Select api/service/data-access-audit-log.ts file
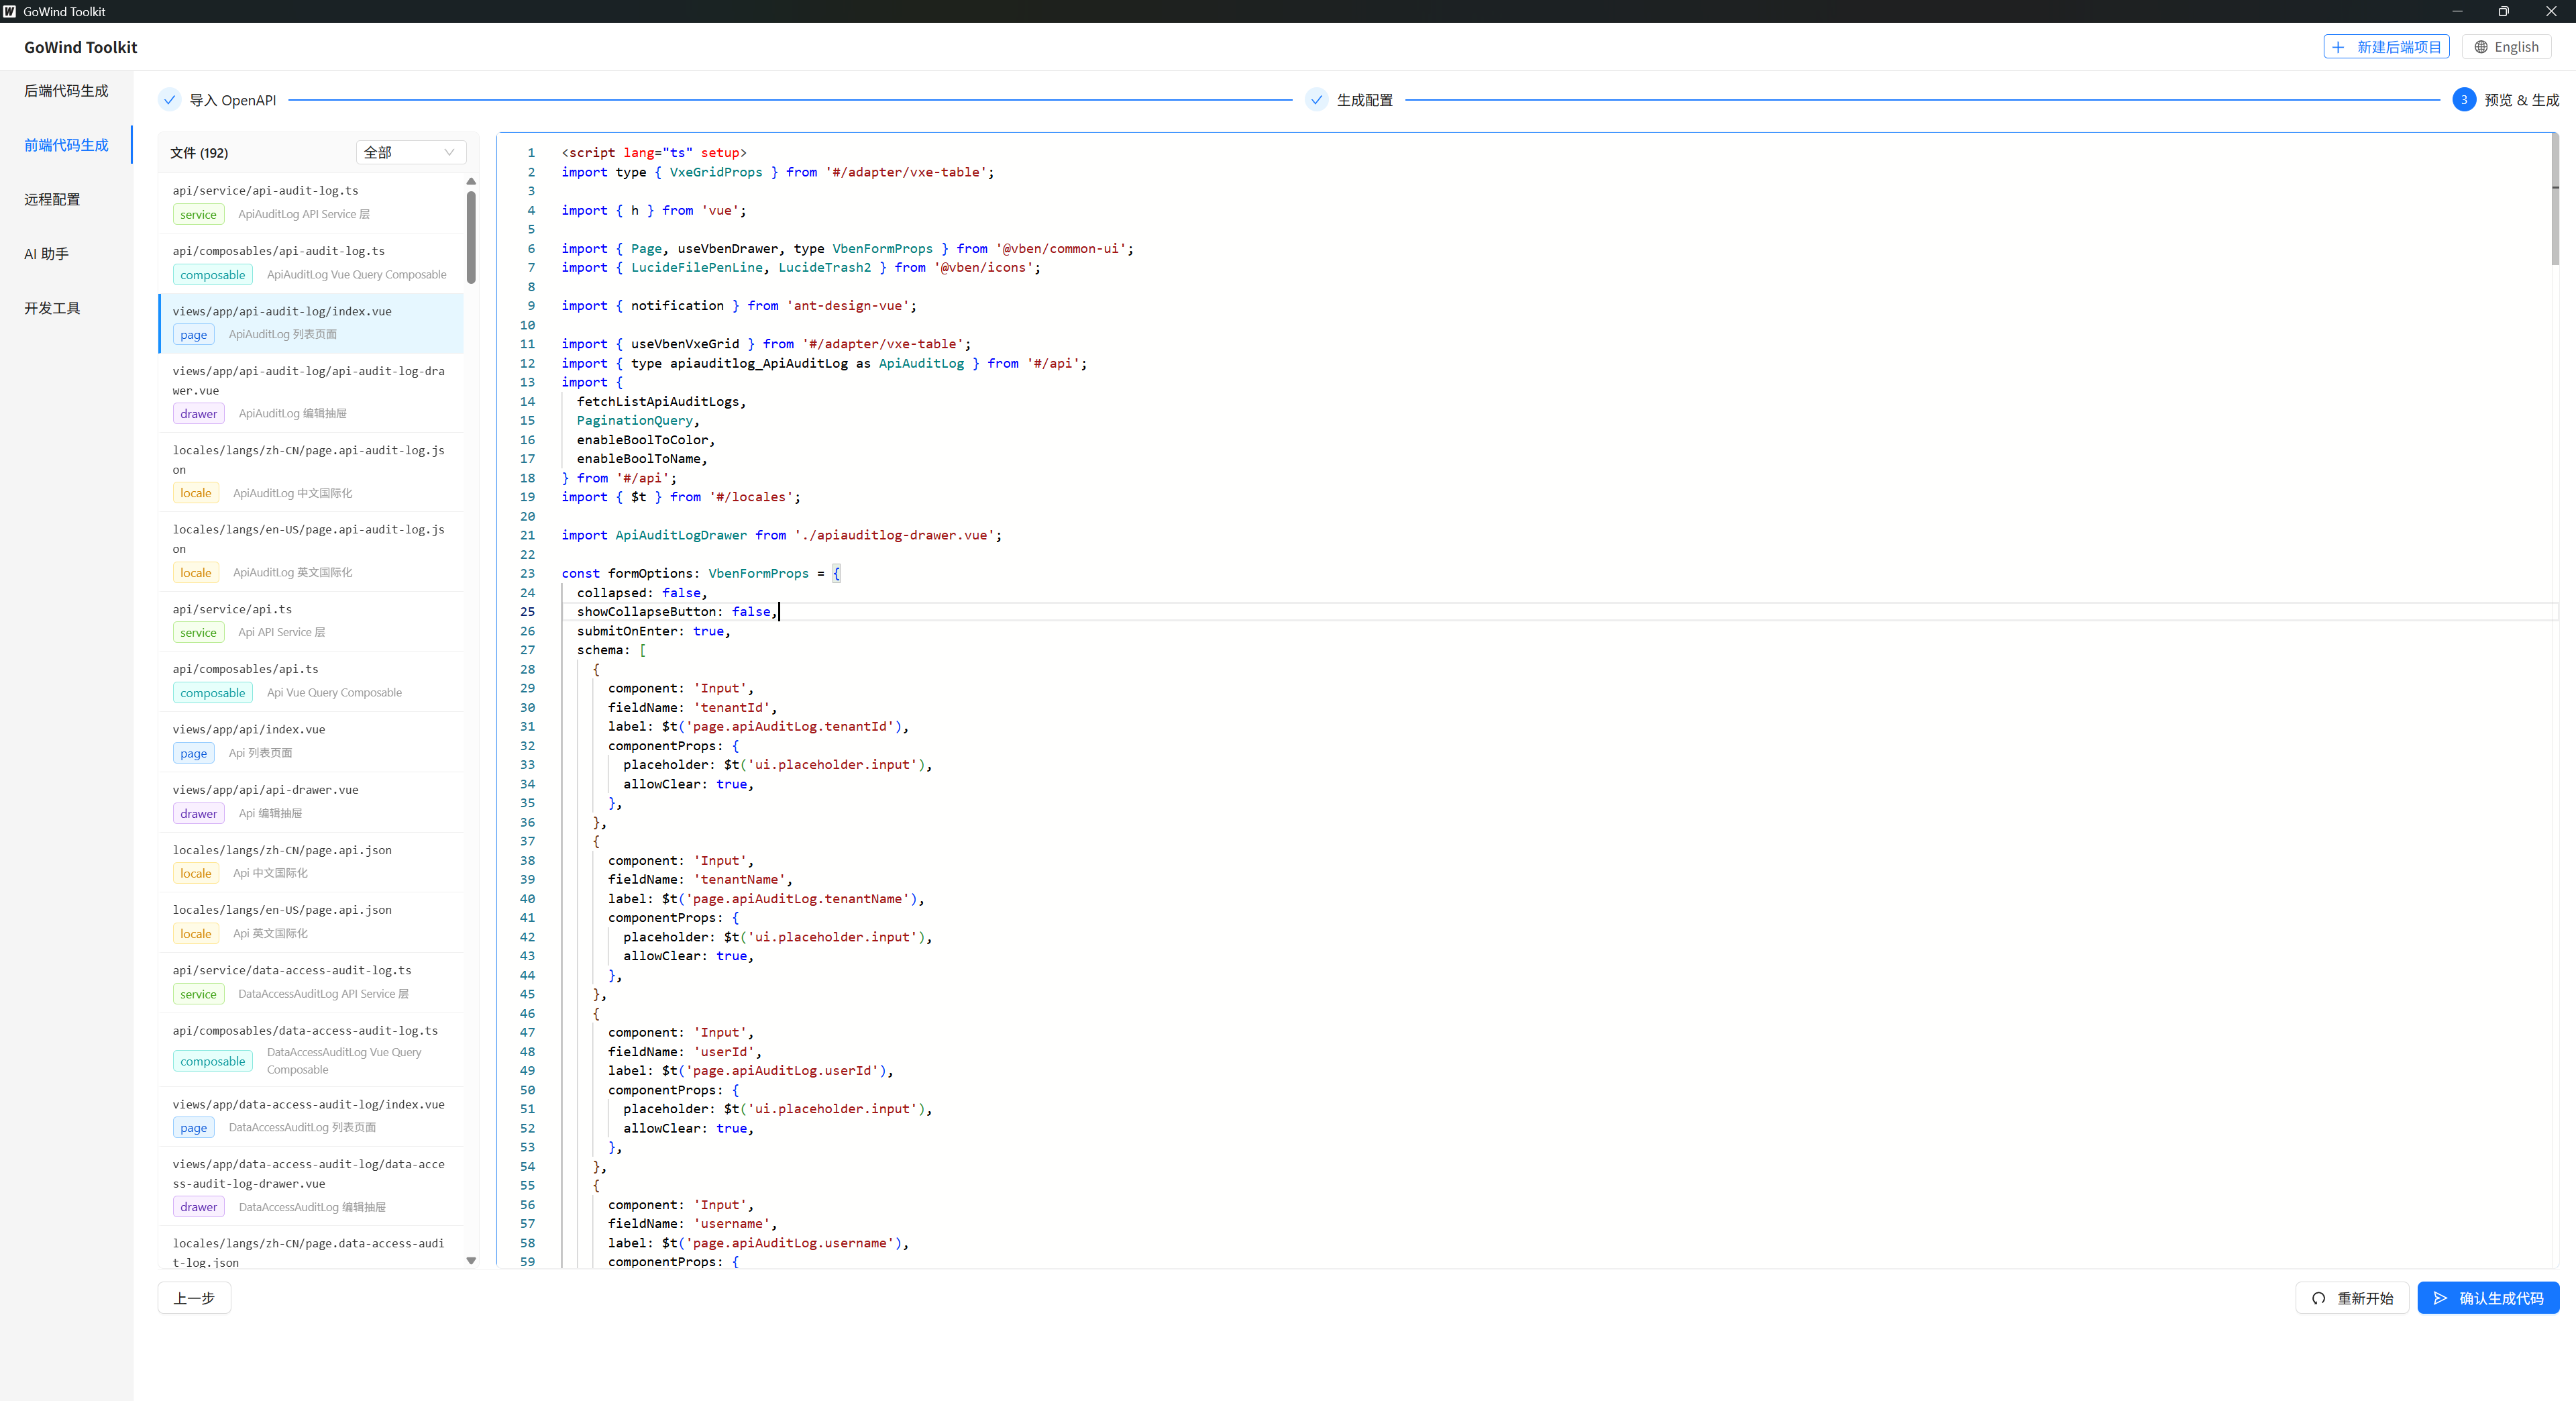The width and height of the screenshot is (2576, 1401). [x=311, y=982]
